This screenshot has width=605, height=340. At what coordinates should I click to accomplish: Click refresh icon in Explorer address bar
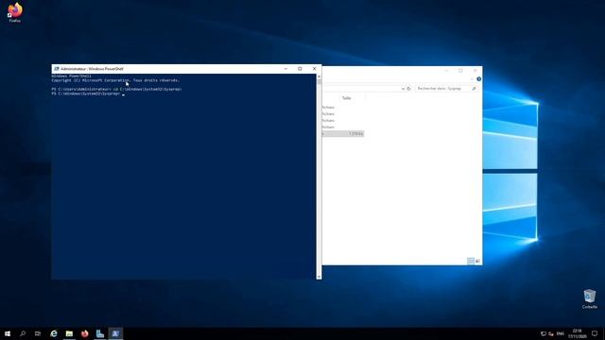click(x=408, y=89)
